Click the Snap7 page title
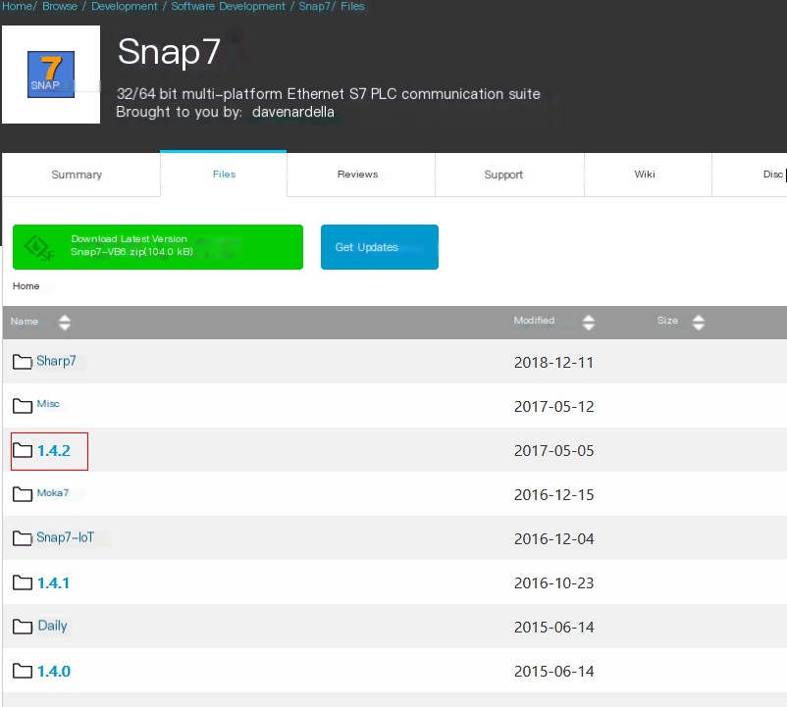This screenshot has width=787, height=707. click(x=169, y=52)
